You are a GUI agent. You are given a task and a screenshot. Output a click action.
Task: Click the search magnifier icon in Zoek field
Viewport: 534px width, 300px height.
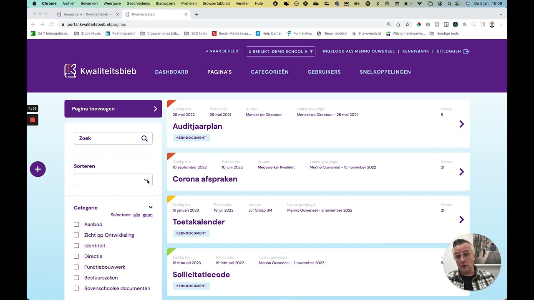144,138
